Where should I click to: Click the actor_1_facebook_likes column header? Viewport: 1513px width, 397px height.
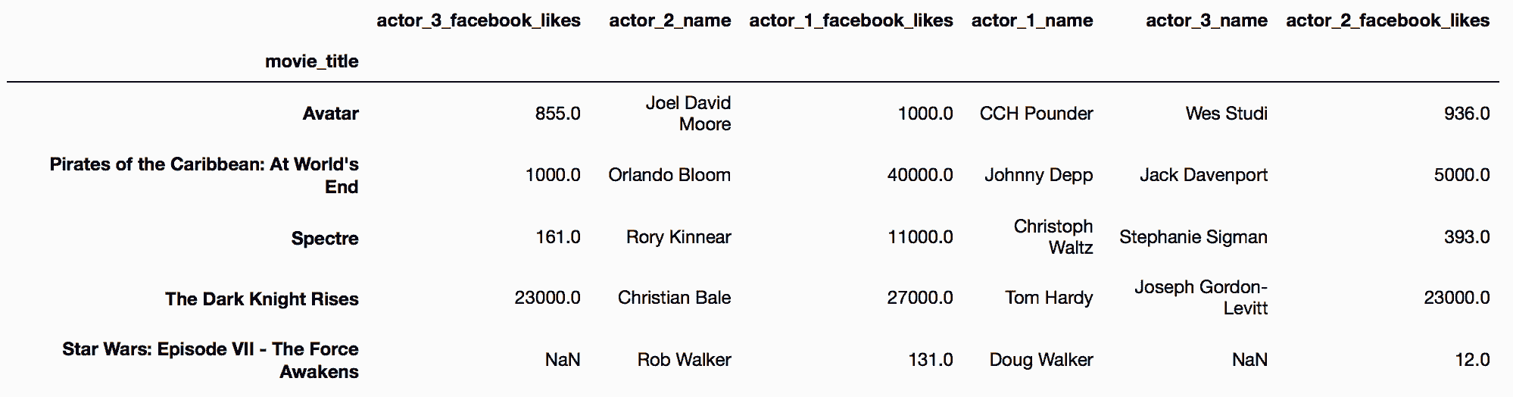click(x=851, y=21)
